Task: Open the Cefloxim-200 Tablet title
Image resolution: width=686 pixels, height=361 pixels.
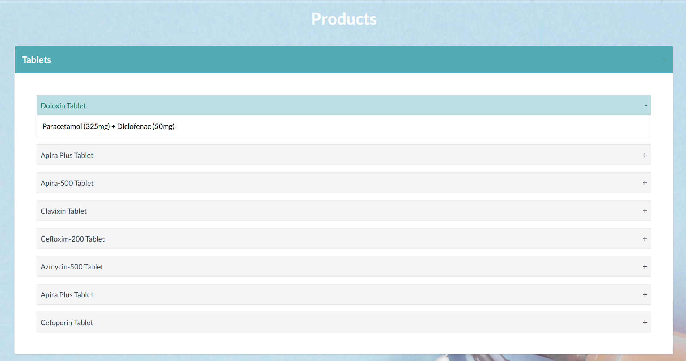Action: (x=72, y=239)
